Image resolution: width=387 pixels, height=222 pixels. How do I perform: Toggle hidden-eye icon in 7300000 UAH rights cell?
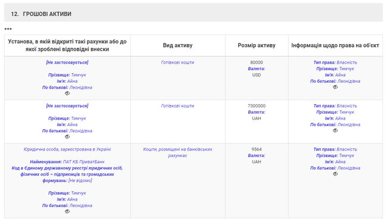point(335,130)
